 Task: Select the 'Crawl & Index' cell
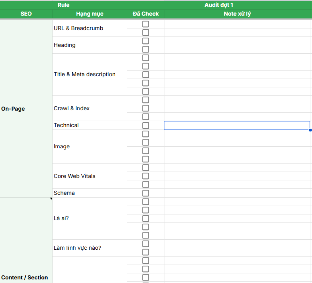click(89, 108)
